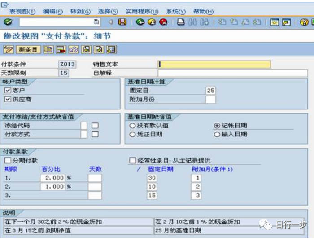The width and height of the screenshot is (314, 239).
Task: Click the 天数限制 field showing 15
Action: point(64,73)
